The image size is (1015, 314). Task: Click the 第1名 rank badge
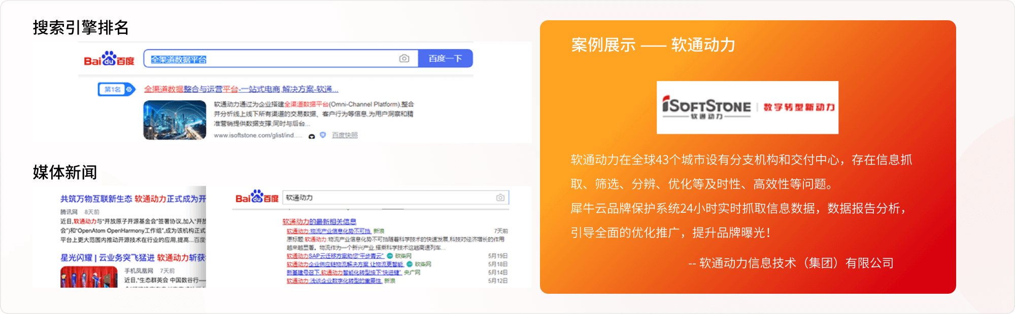point(116,90)
